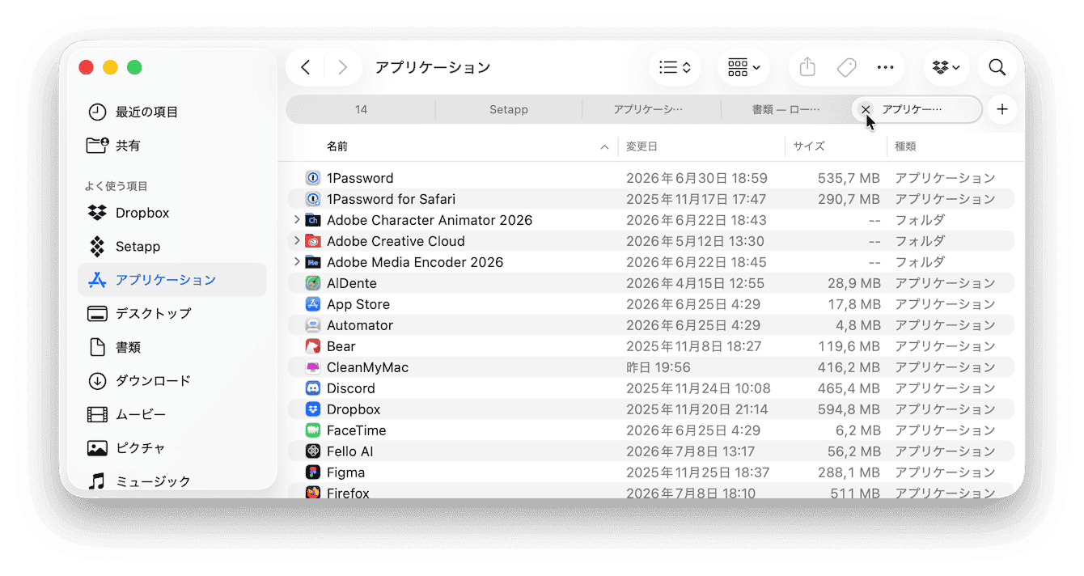Click the size value 288,1 MB
1084x576 pixels.
coord(849,472)
